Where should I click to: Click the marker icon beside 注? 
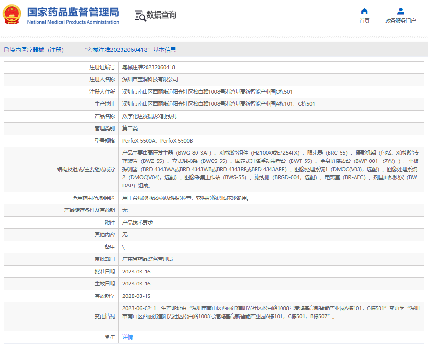pyautogui.click(x=107, y=337)
